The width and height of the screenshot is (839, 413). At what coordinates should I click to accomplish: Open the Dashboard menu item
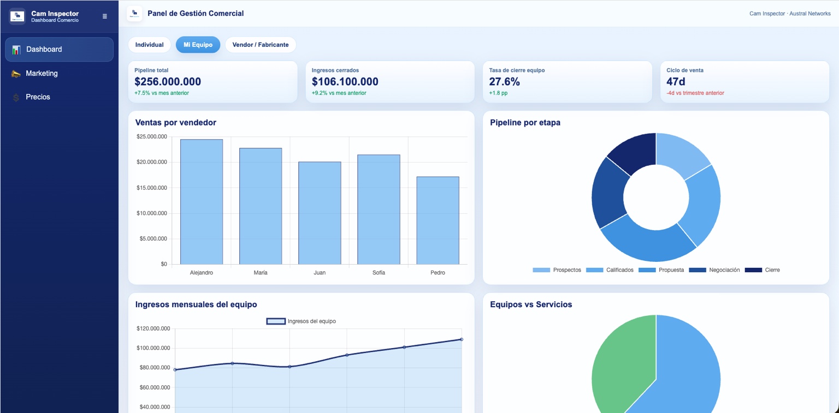[x=59, y=50]
